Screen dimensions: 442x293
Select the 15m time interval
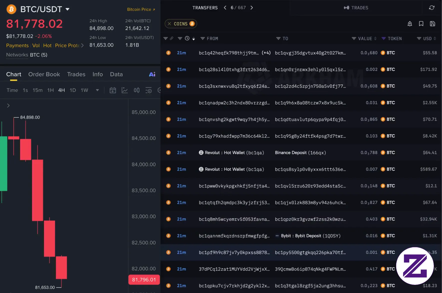tap(37, 90)
